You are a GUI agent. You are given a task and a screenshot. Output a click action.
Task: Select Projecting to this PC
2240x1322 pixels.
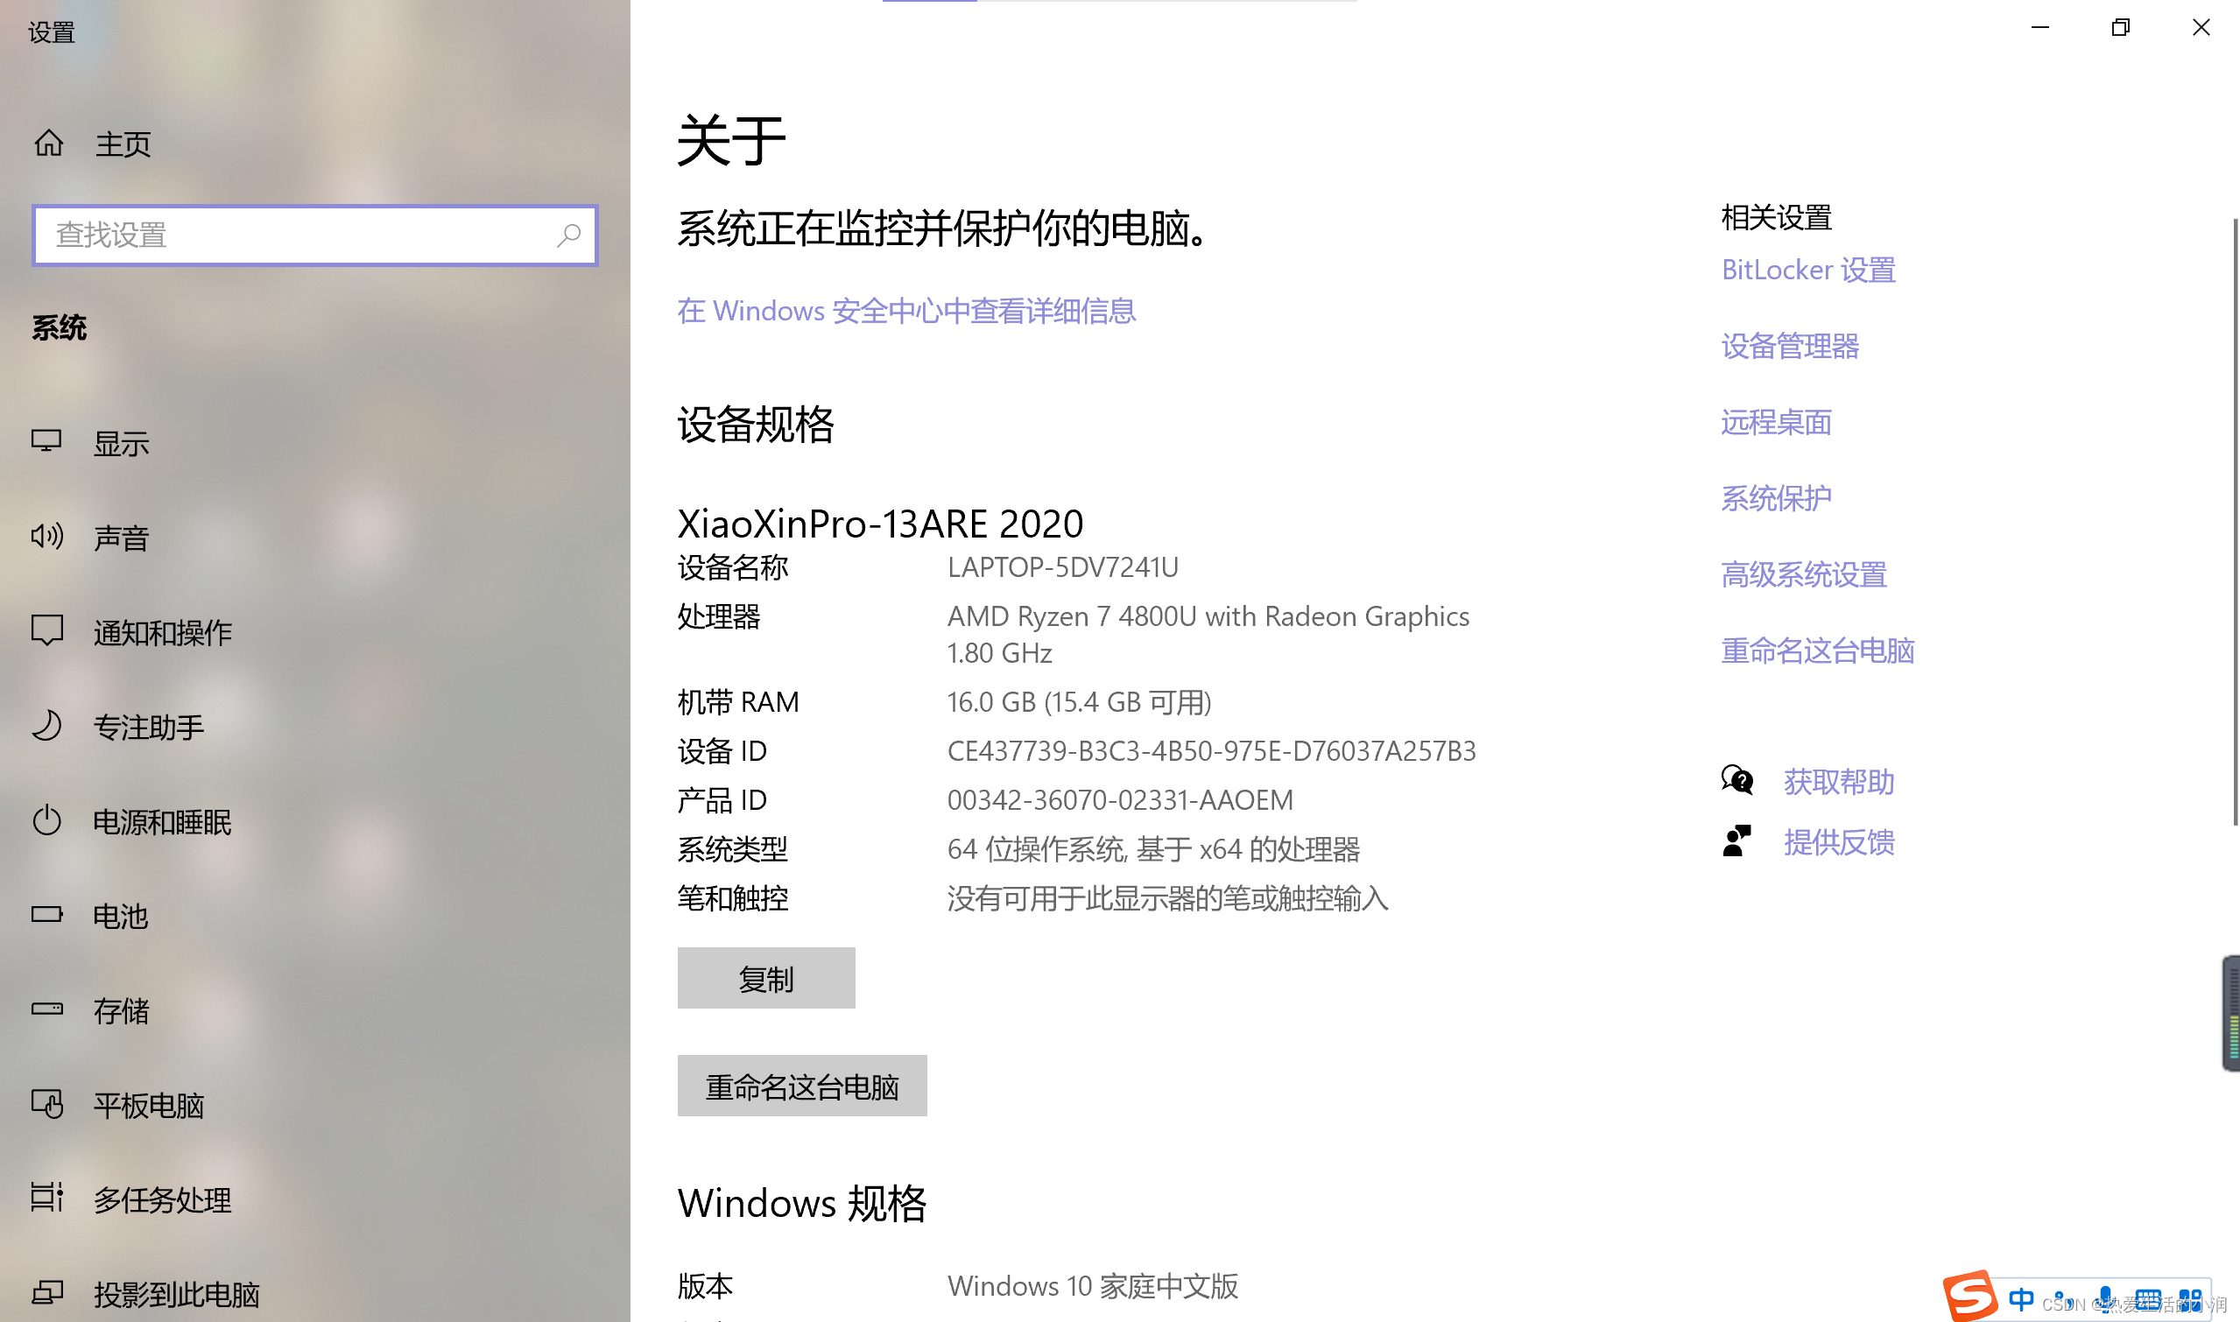tap(176, 1294)
